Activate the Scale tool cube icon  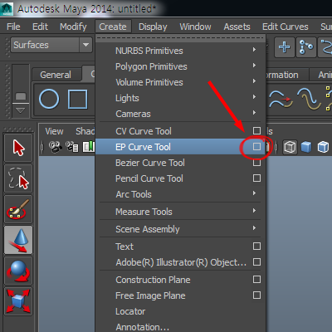(18, 301)
